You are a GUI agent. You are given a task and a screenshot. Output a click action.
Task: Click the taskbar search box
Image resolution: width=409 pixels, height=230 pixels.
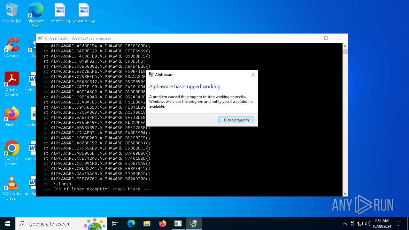[61, 224]
